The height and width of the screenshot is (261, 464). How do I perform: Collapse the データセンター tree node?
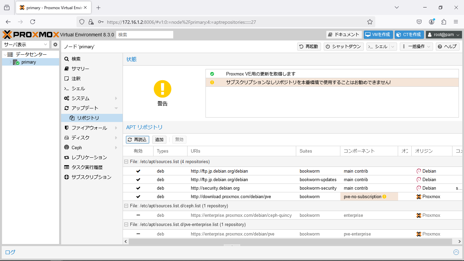tap(5, 55)
